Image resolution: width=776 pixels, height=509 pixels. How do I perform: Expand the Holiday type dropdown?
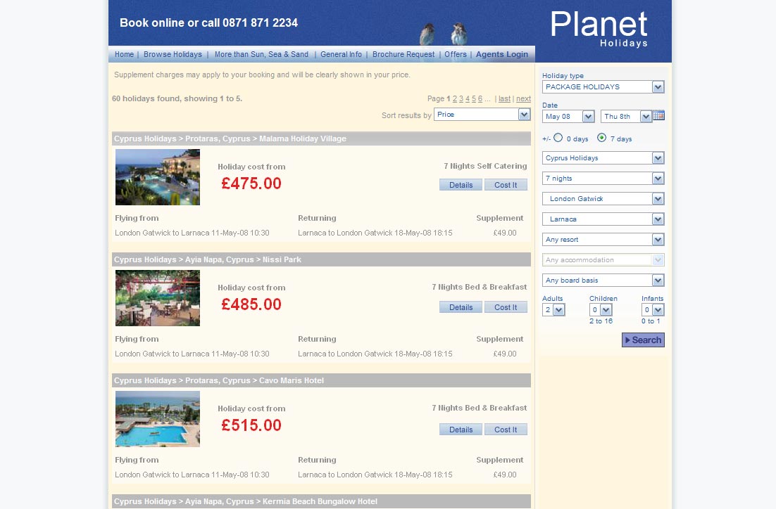[603, 87]
